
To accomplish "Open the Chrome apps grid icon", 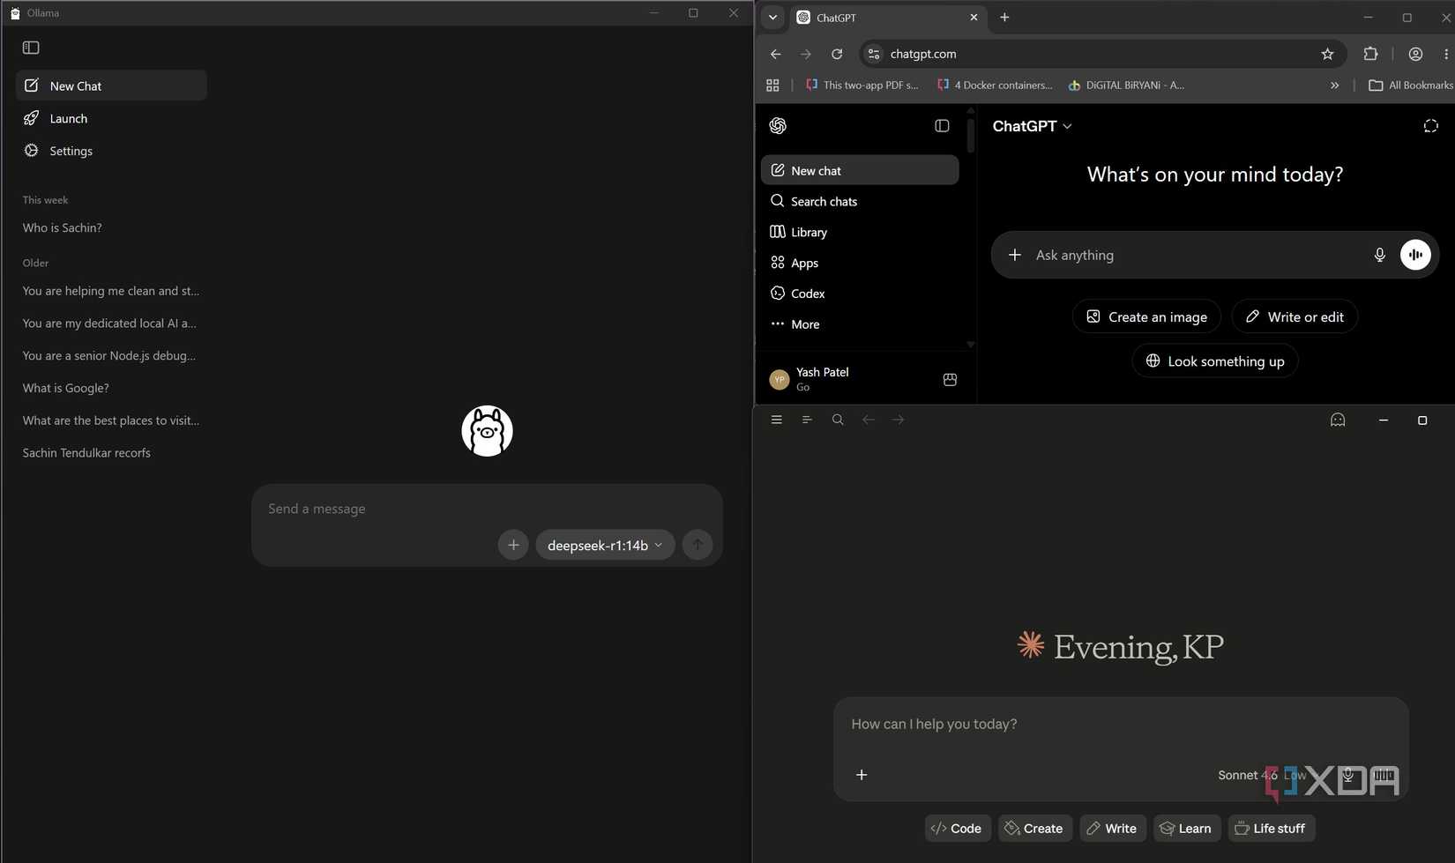I will [x=772, y=86].
